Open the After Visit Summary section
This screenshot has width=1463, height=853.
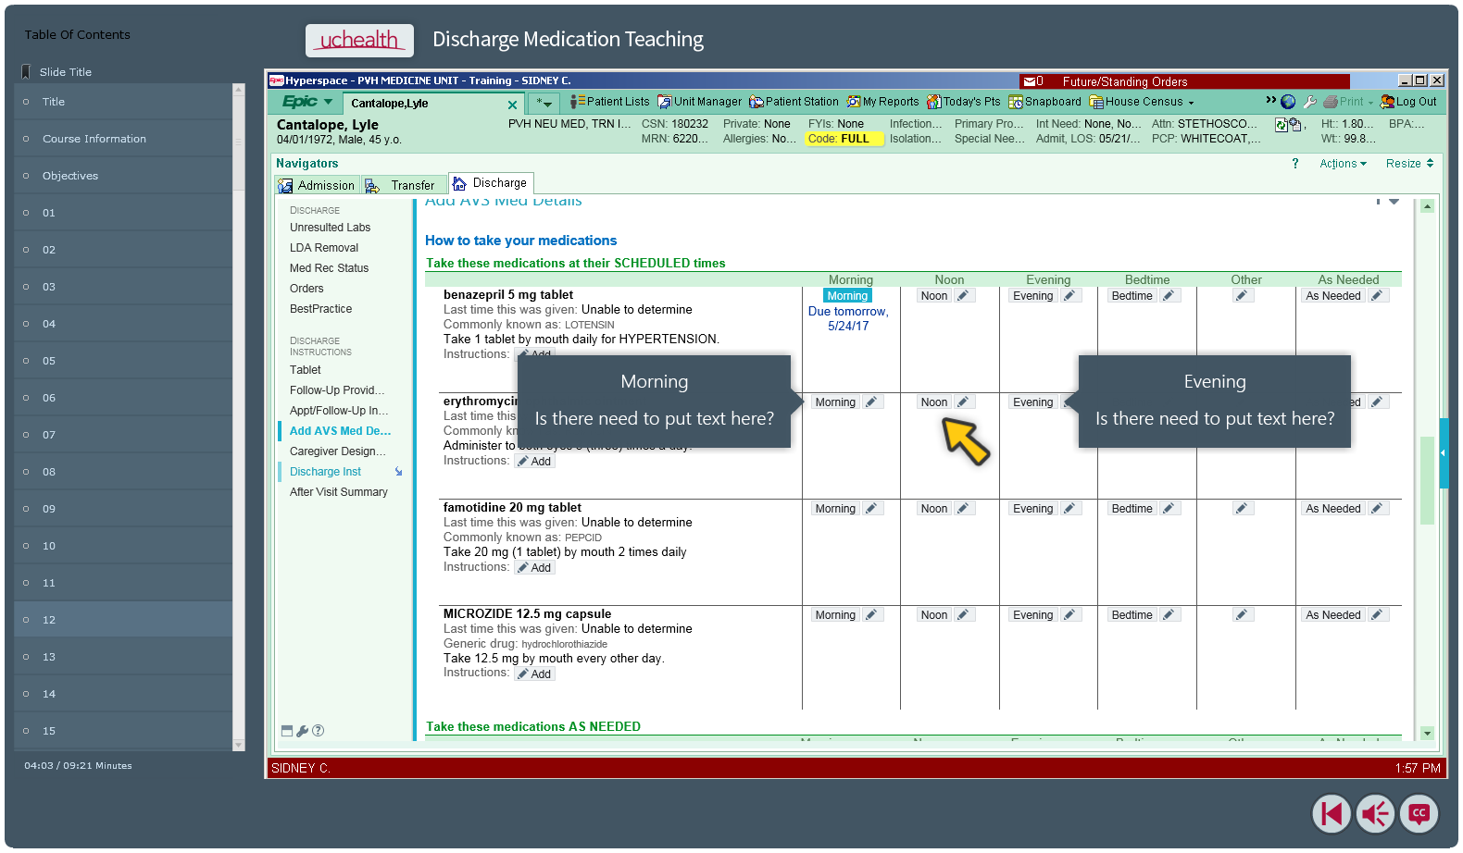[338, 492]
